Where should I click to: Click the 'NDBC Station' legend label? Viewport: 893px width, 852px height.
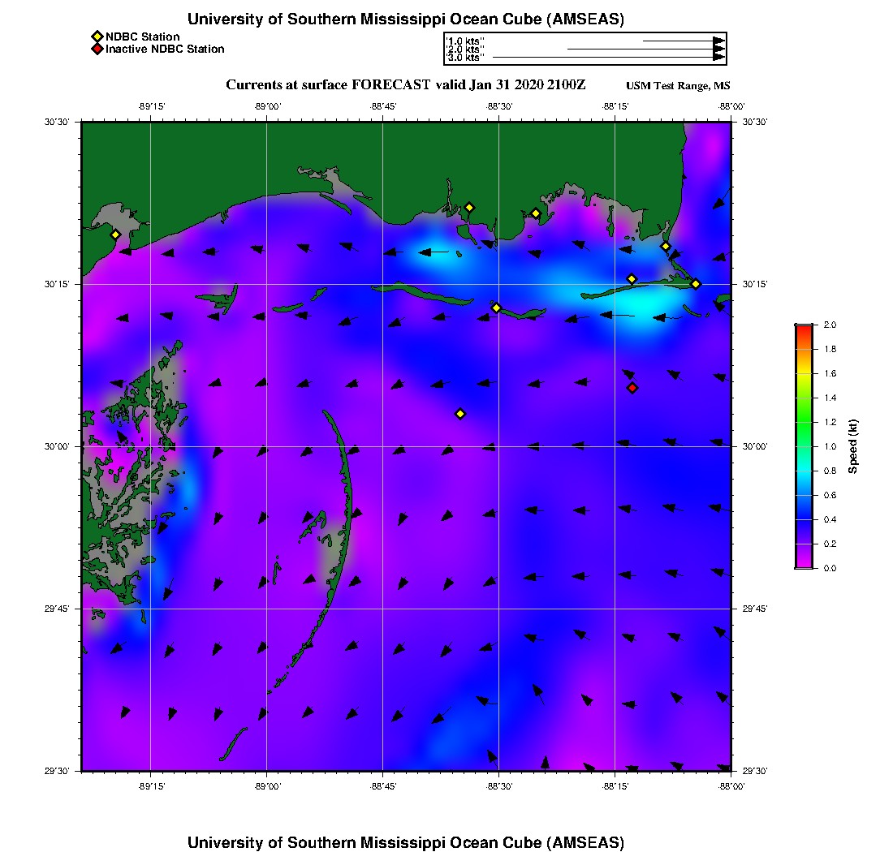(142, 37)
